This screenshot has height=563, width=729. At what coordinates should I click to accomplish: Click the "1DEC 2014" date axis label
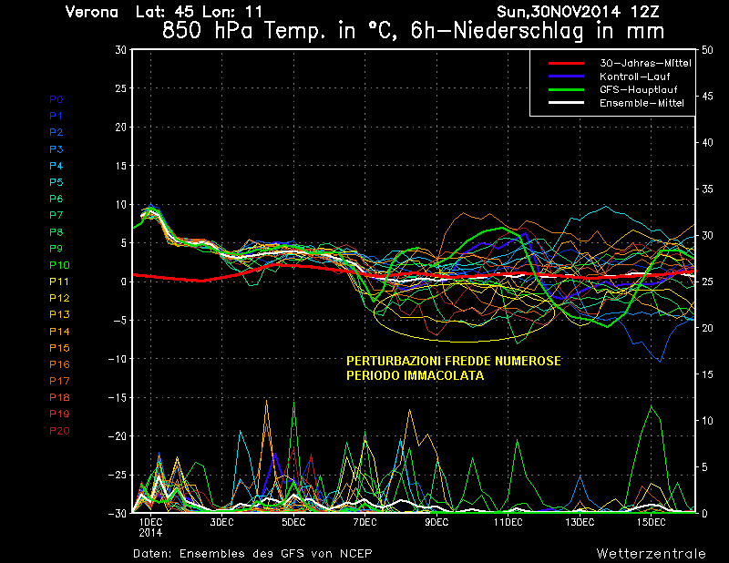coord(150,527)
